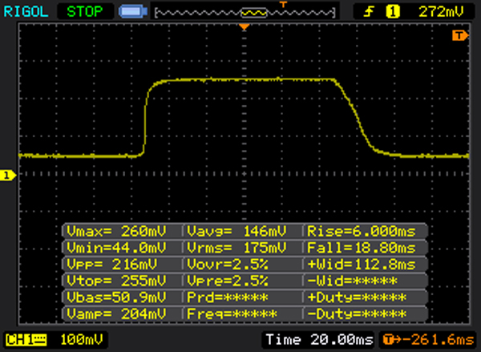Click the -Duty=***** measurement
This screenshot has width=481, height=352.
[357, 314]
